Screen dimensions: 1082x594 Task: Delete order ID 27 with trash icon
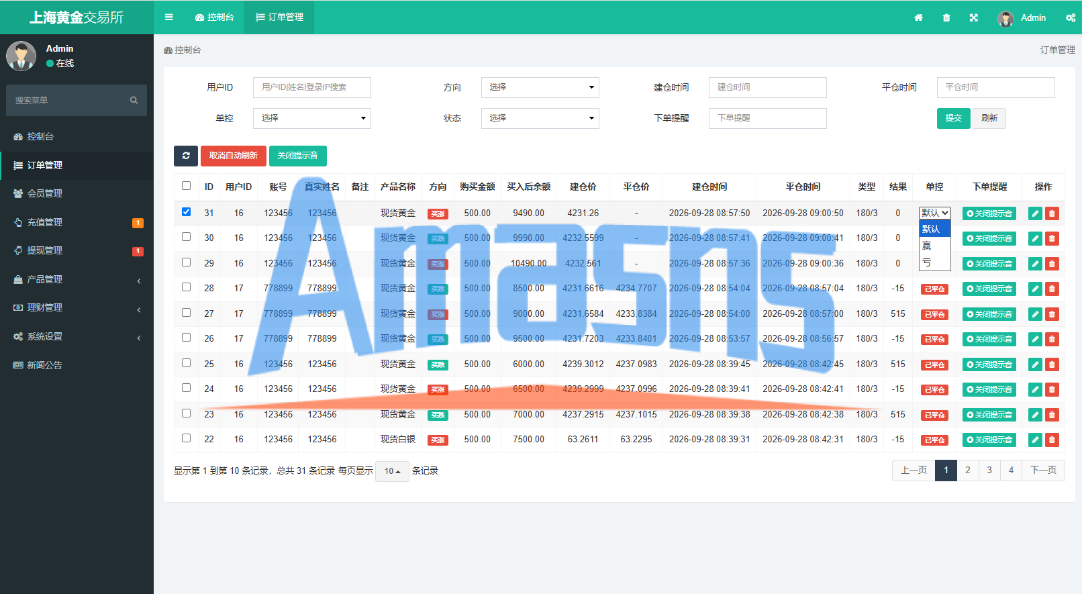click(1052, 314)
